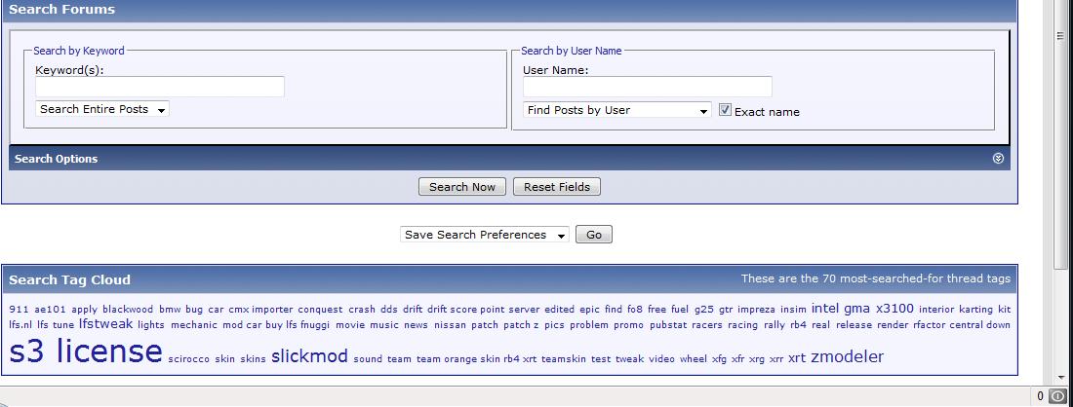
Task: Open the status bar counter icon
Action: click(x=1057, y=396)
